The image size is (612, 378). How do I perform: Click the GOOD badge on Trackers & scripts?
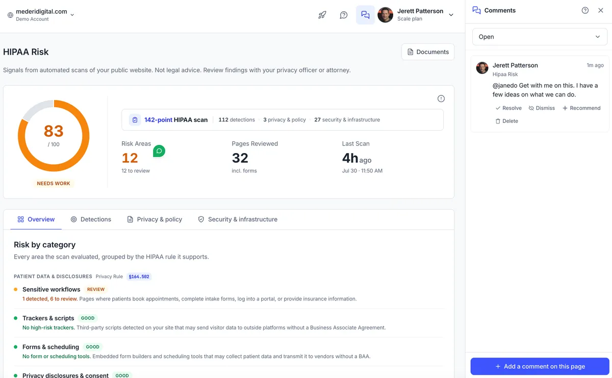[x=88, y=318]
